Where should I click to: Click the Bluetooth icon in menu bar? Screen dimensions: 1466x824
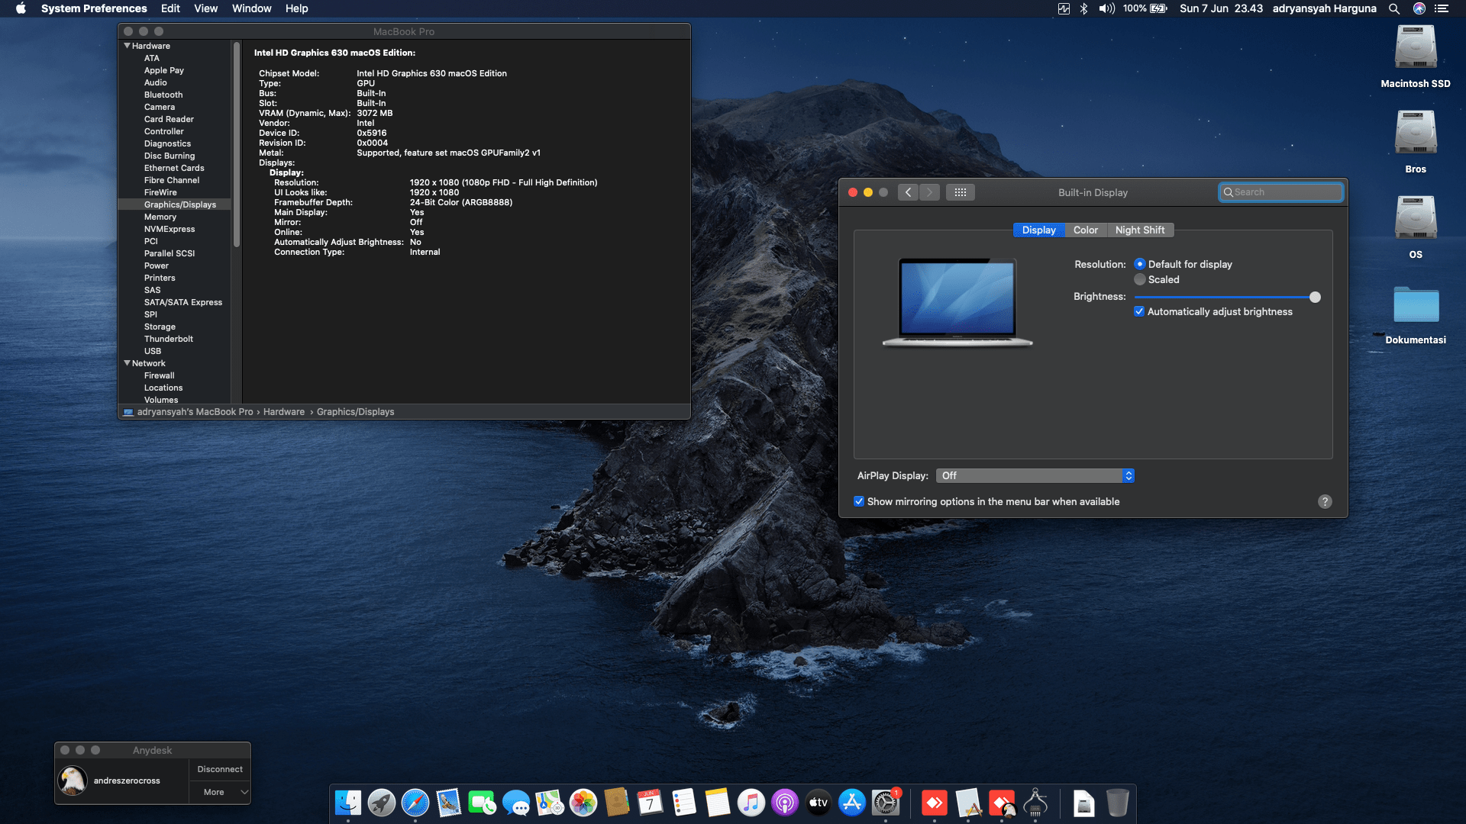click(x=1083, y=8)
